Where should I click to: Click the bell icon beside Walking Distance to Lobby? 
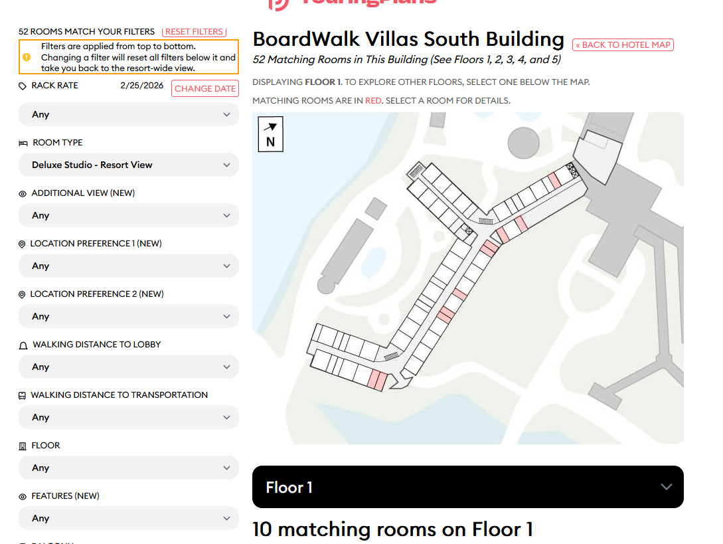click(x=23, y=345)
